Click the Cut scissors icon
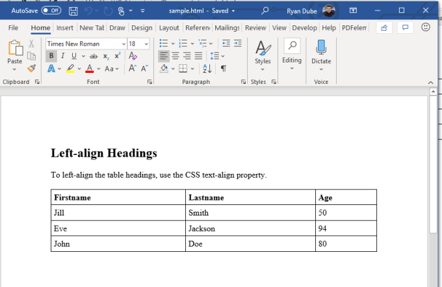The image size is (442, 287). coord(31,43)
